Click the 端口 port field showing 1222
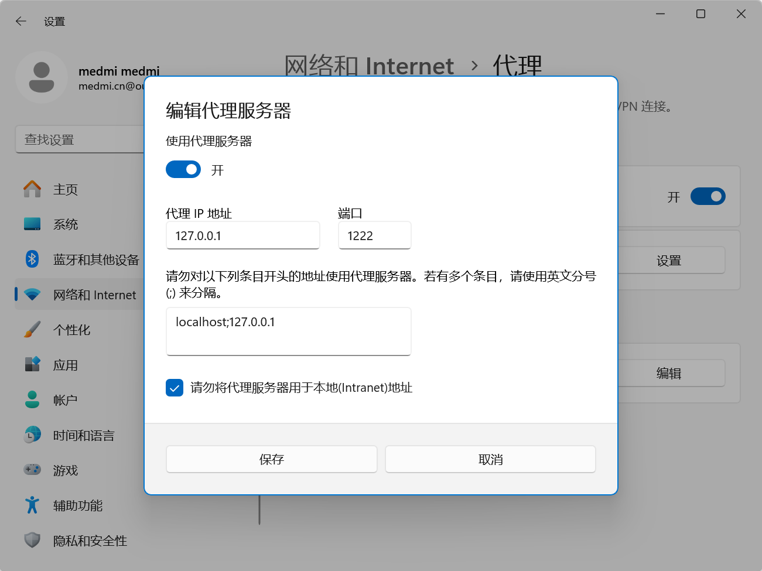 [374, 235]
